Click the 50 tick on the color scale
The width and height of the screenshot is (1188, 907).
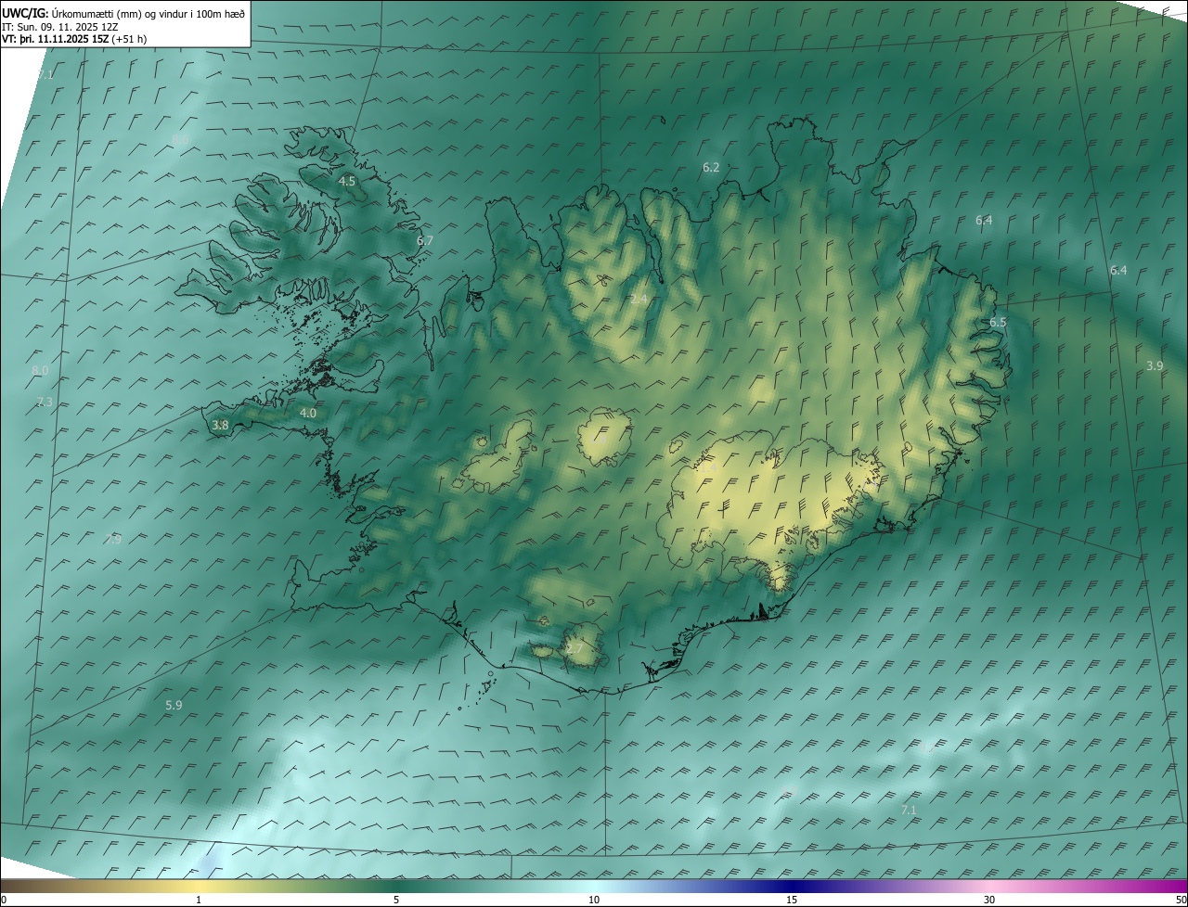pyautogui.click(x=1181, y=900)
